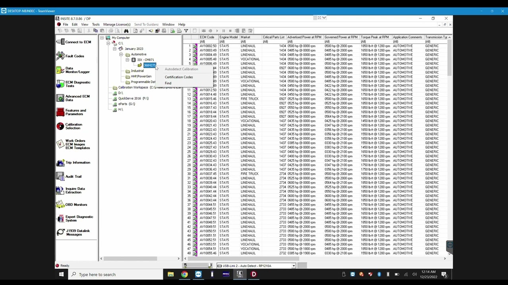Click the Type here to search box

click(115, 274)
